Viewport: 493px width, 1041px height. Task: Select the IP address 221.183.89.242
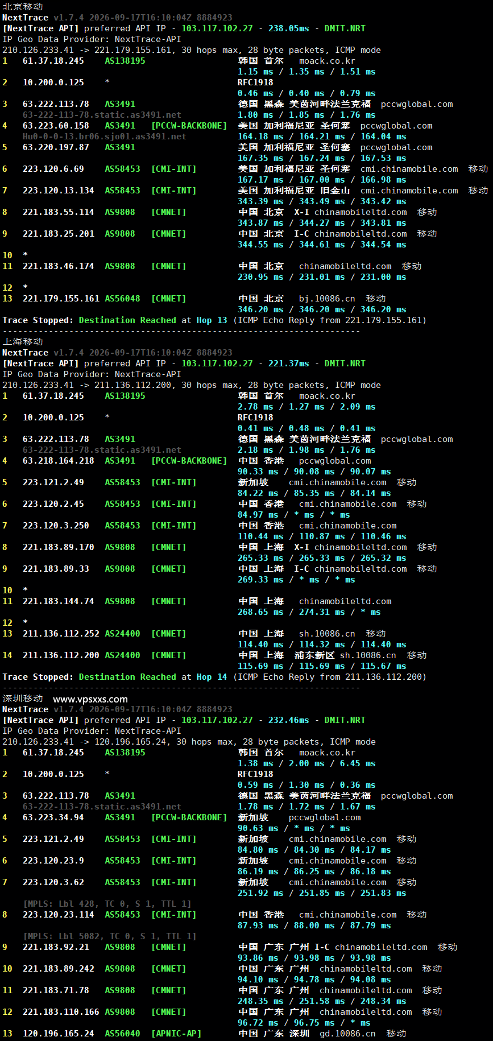click(59, 969)
